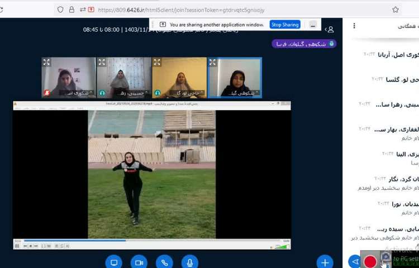
Task: Click chat sender name ending 'گلسا'
Action: click(402, 79)
